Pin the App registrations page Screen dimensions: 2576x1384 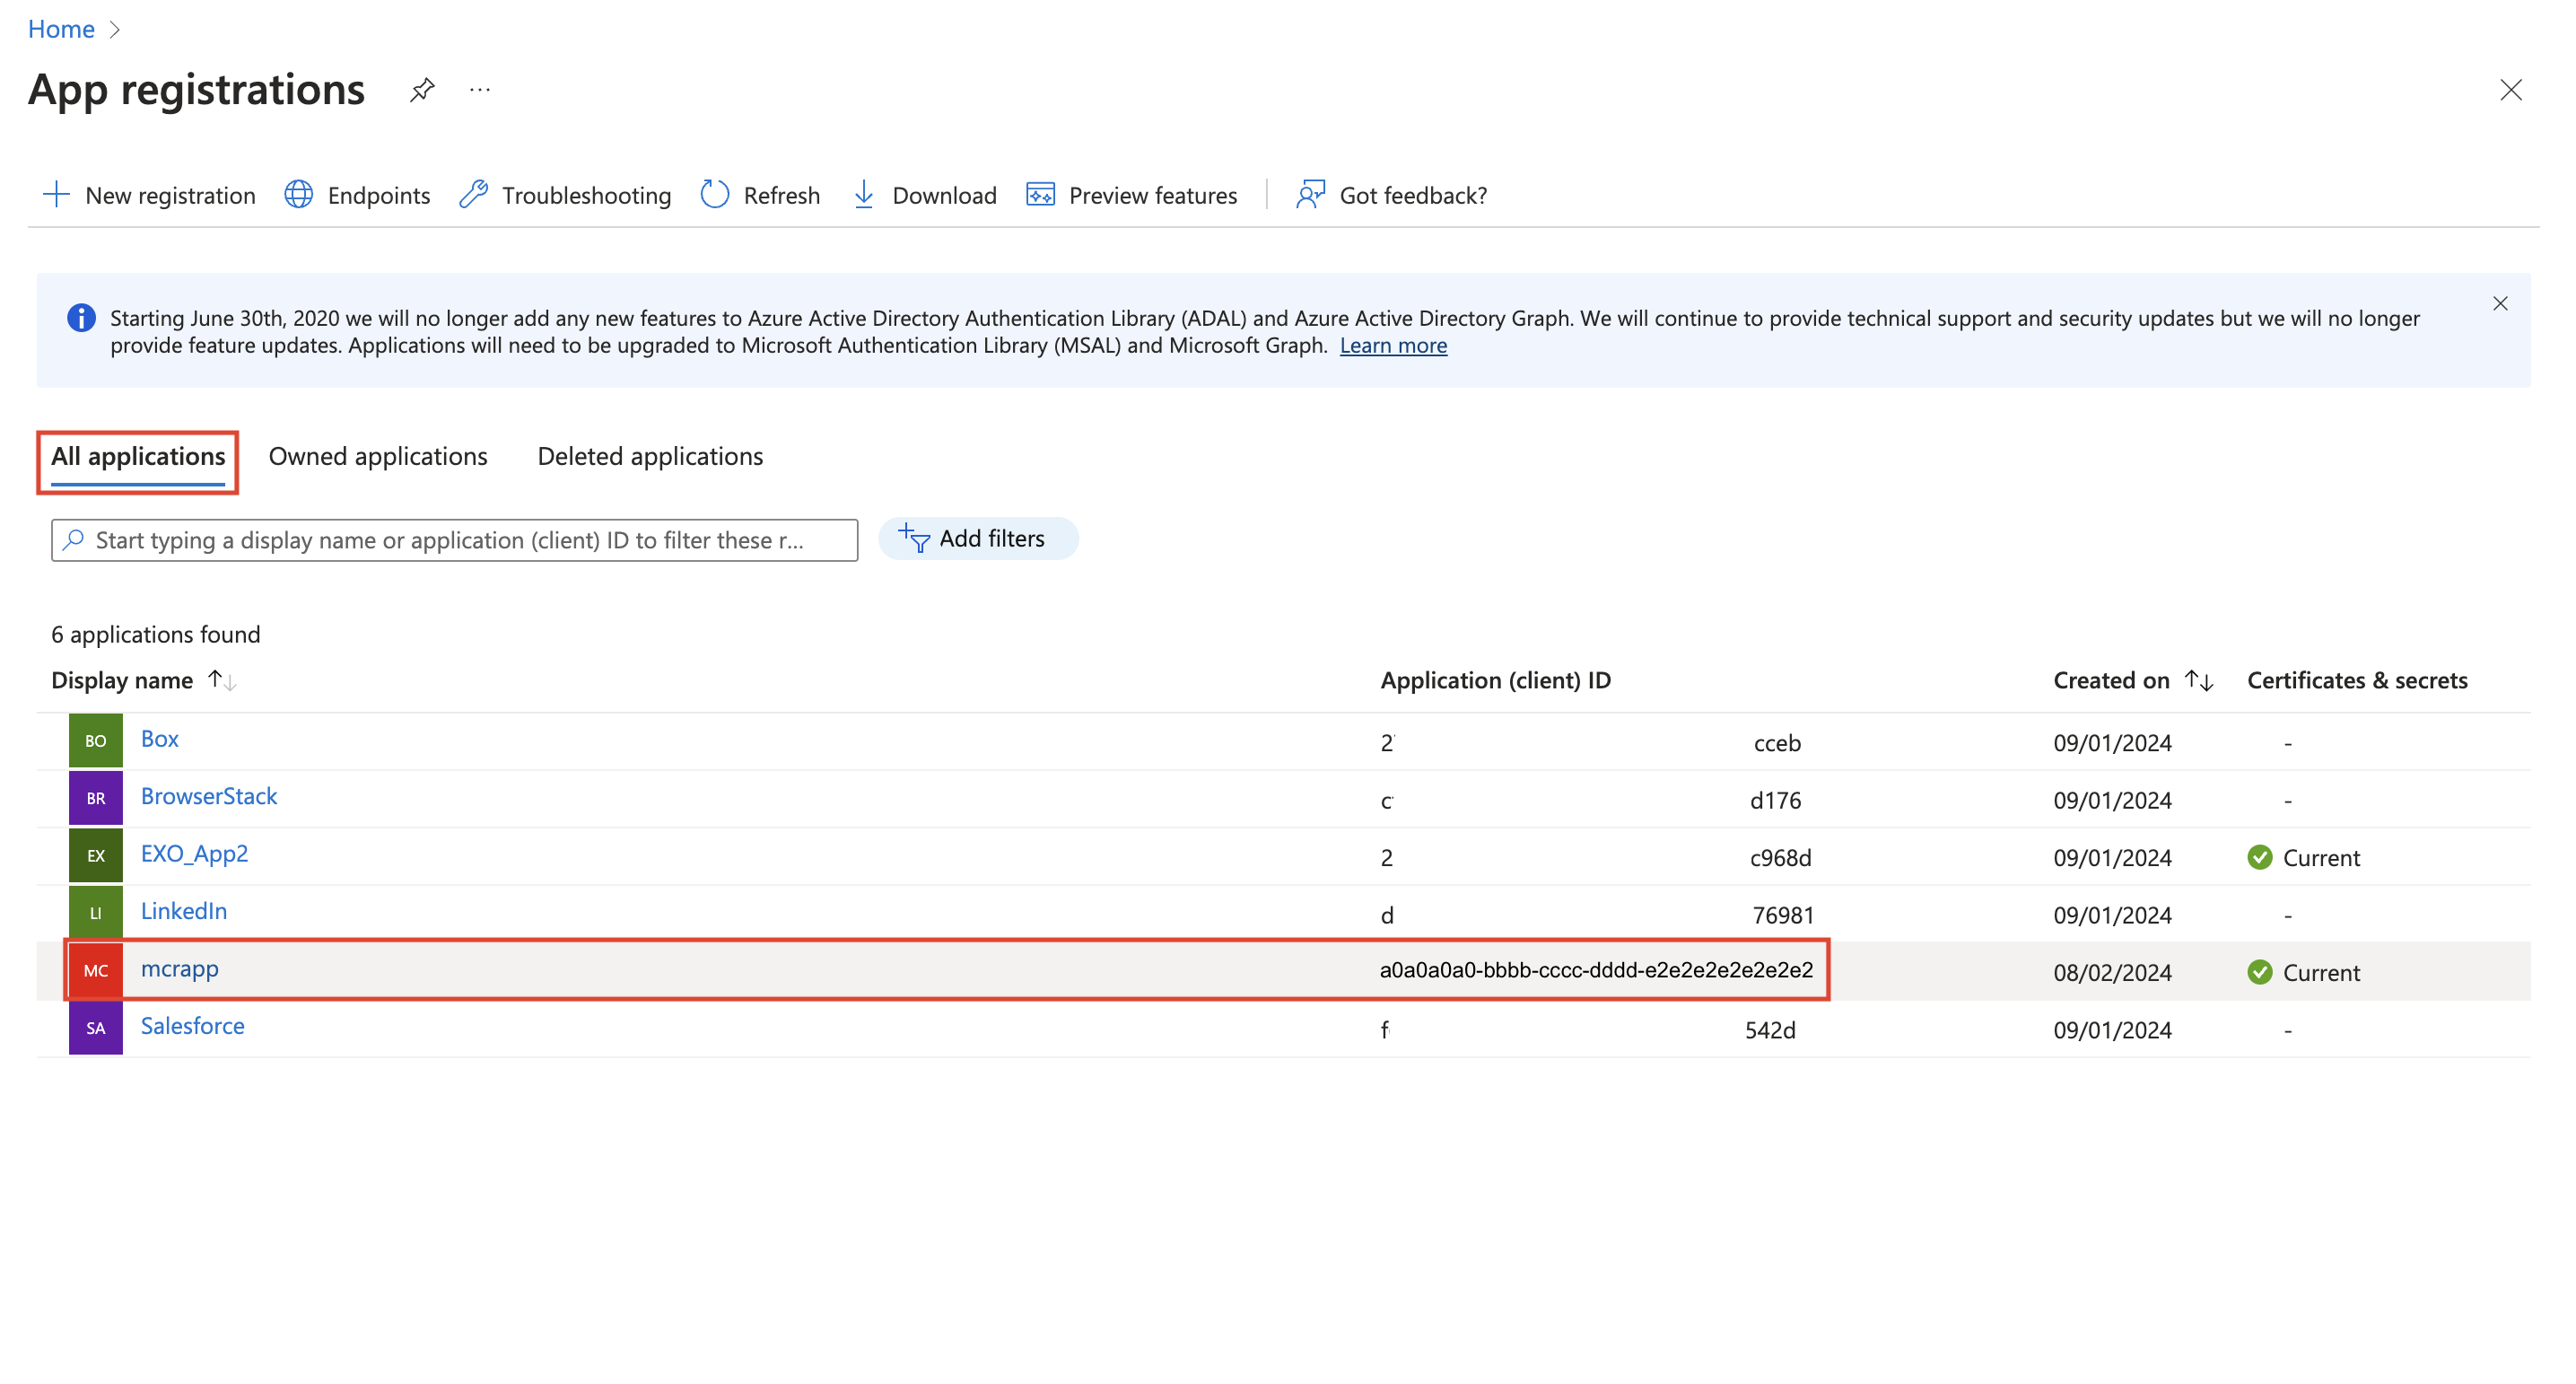pos(422,90)
